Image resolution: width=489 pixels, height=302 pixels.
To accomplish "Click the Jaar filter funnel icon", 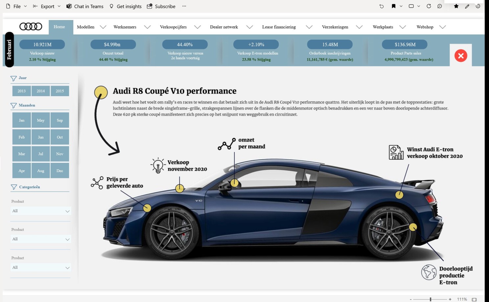I will coord(13,78).
